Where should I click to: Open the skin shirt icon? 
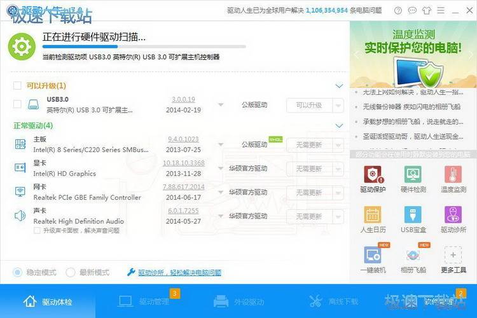click(427, 11)
